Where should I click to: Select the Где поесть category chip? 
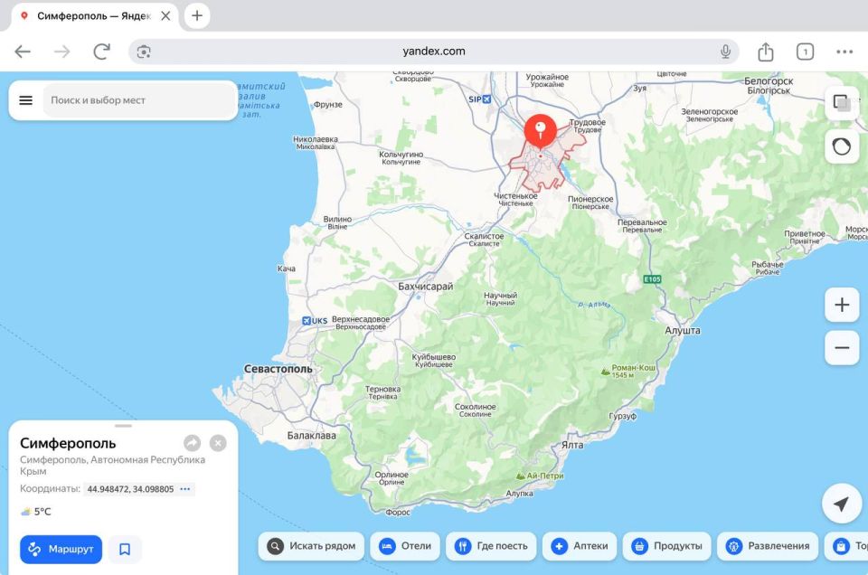(491, 546)
